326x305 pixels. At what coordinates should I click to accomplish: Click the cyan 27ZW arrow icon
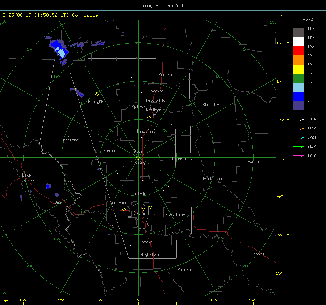click(298, 137)
